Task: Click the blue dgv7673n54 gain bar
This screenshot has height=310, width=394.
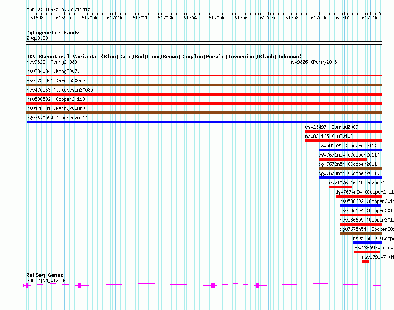Action: [x=350, y=178]
